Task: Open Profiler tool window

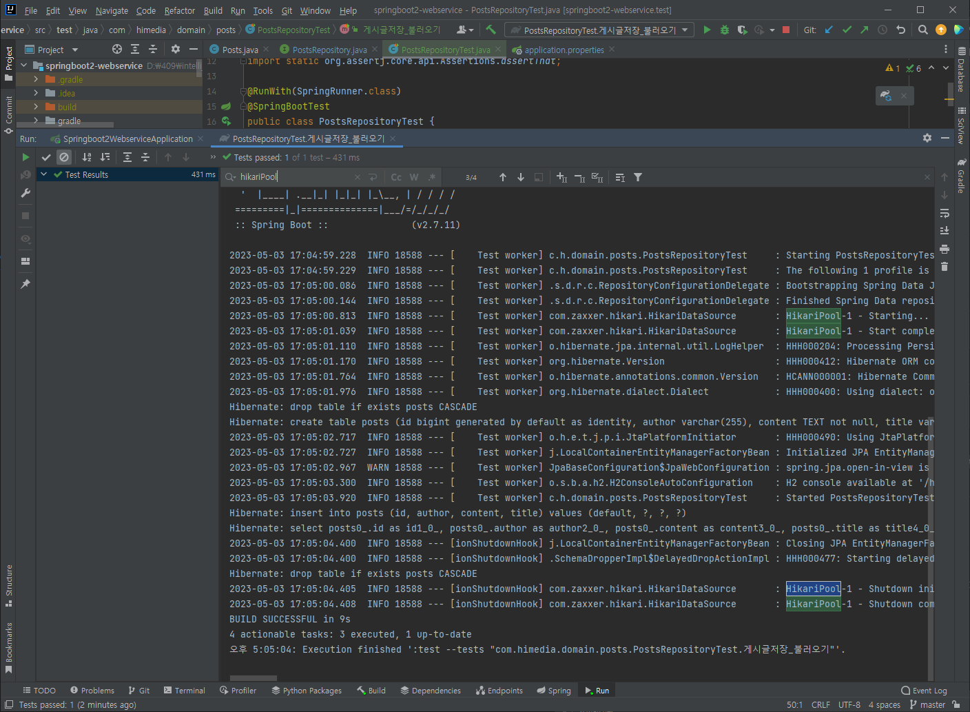Action: coord(238,690)
